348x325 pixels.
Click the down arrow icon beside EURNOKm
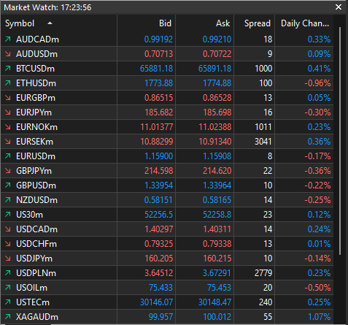(8, 126)
